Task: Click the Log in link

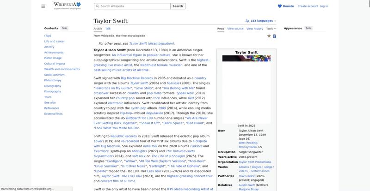Action: click(324, 6)
